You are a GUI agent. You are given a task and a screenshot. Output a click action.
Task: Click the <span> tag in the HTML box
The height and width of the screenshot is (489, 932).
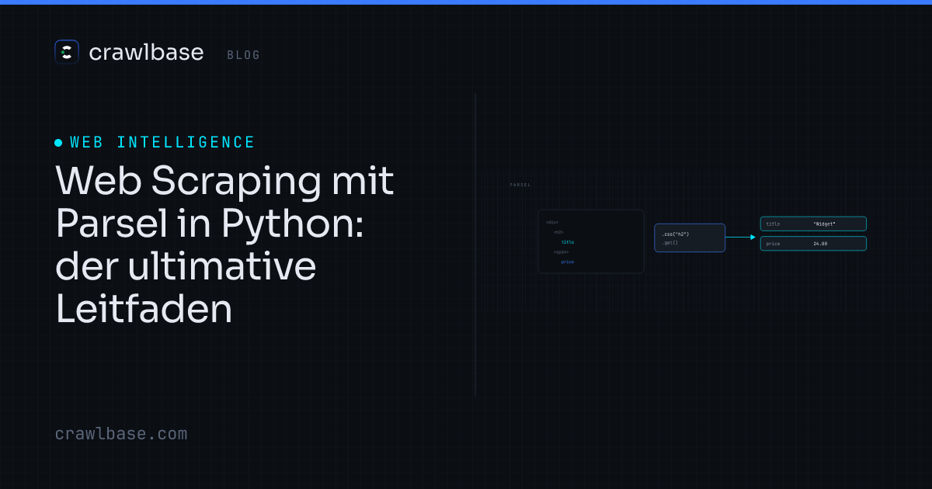tap(561, 252)
